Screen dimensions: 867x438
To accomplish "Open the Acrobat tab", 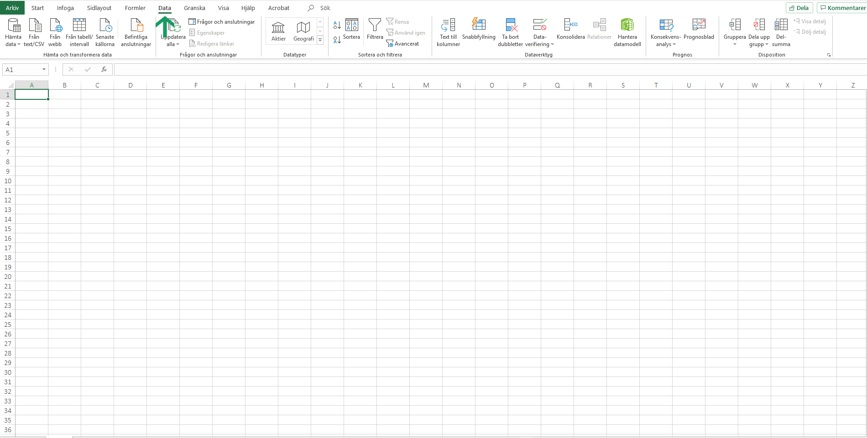I will pos(279,8).
